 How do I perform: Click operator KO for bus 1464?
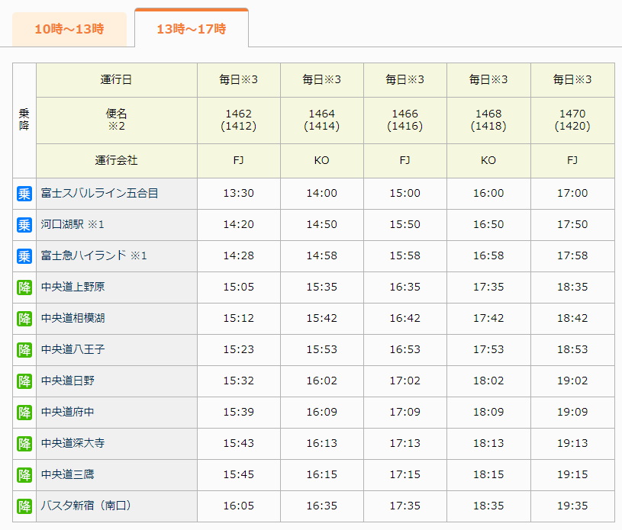[x=322, y=161]
